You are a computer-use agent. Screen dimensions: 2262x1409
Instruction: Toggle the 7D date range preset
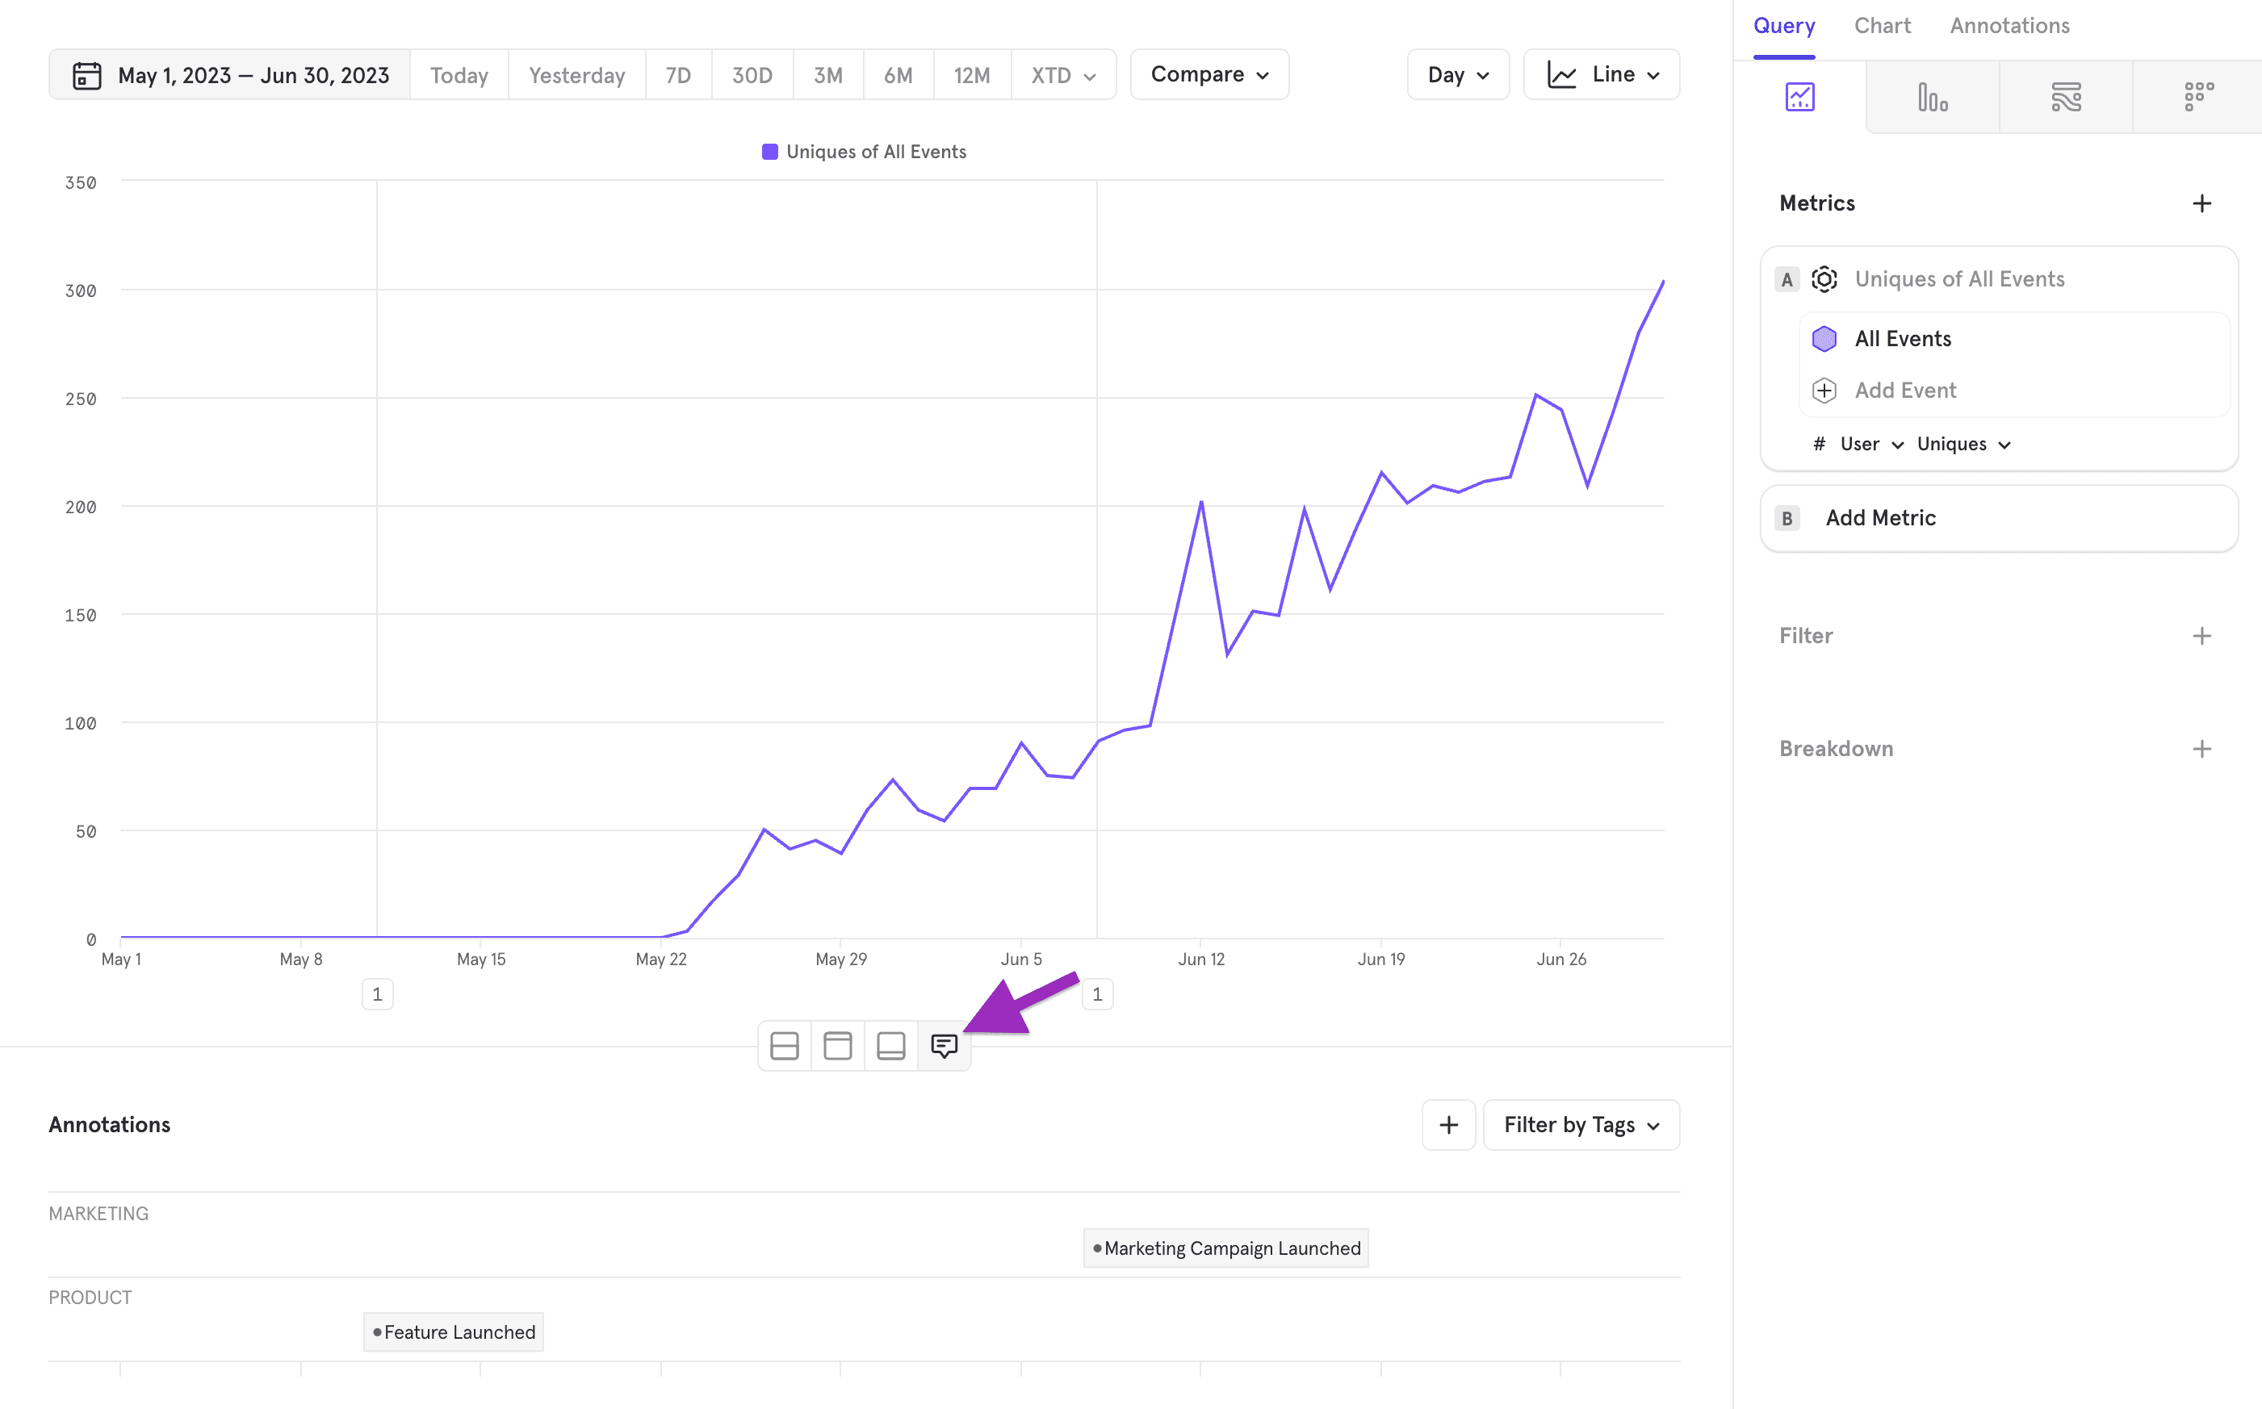click(x=677, y=74)
